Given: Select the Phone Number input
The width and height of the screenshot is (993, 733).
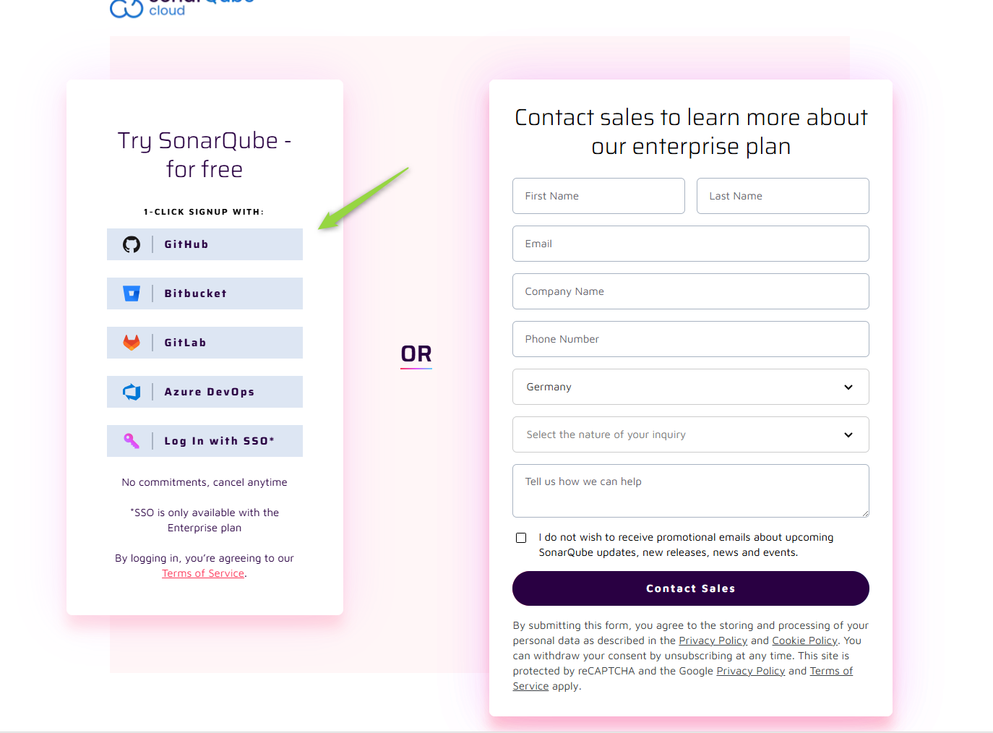Looking at the screenshot, I should (x=691, y=339).
